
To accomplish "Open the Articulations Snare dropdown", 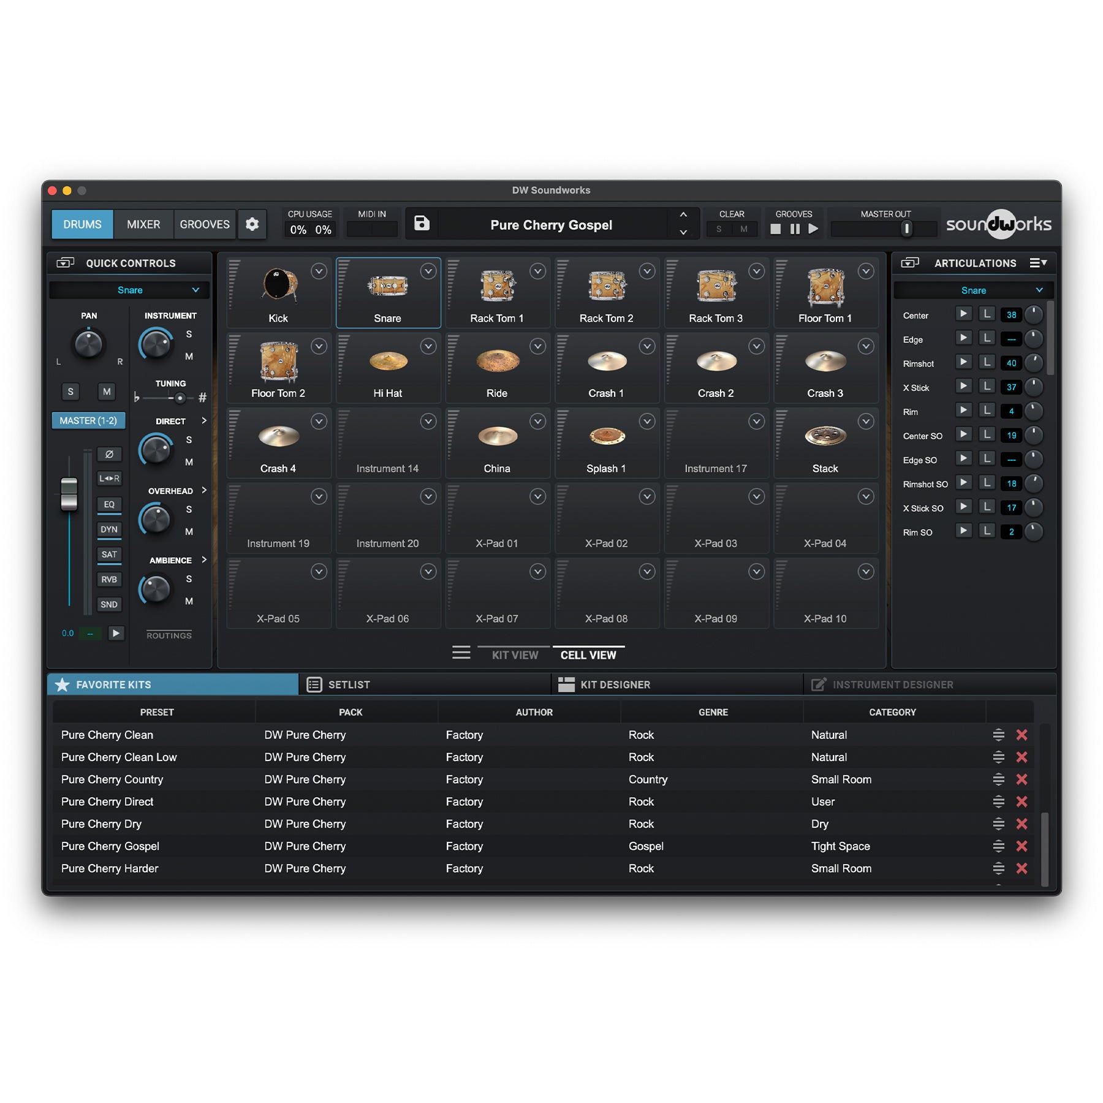I will click(x=973, y=290).
